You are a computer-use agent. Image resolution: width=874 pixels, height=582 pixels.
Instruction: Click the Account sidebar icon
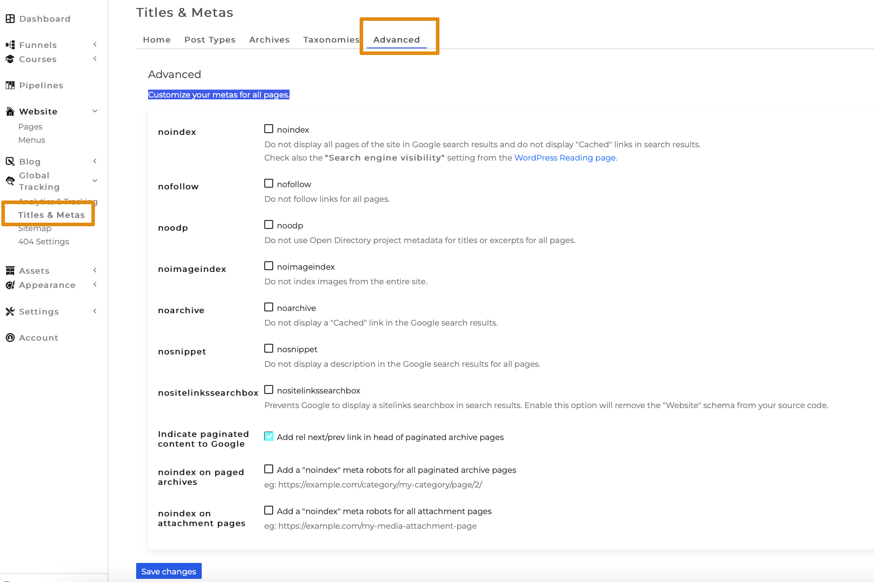[x=10, y=338]
